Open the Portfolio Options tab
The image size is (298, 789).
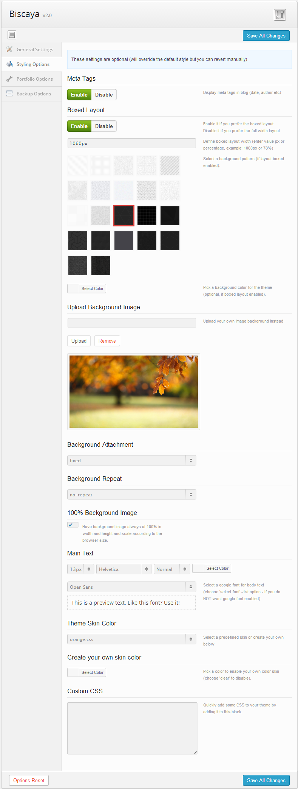click(x=34, y=79)
